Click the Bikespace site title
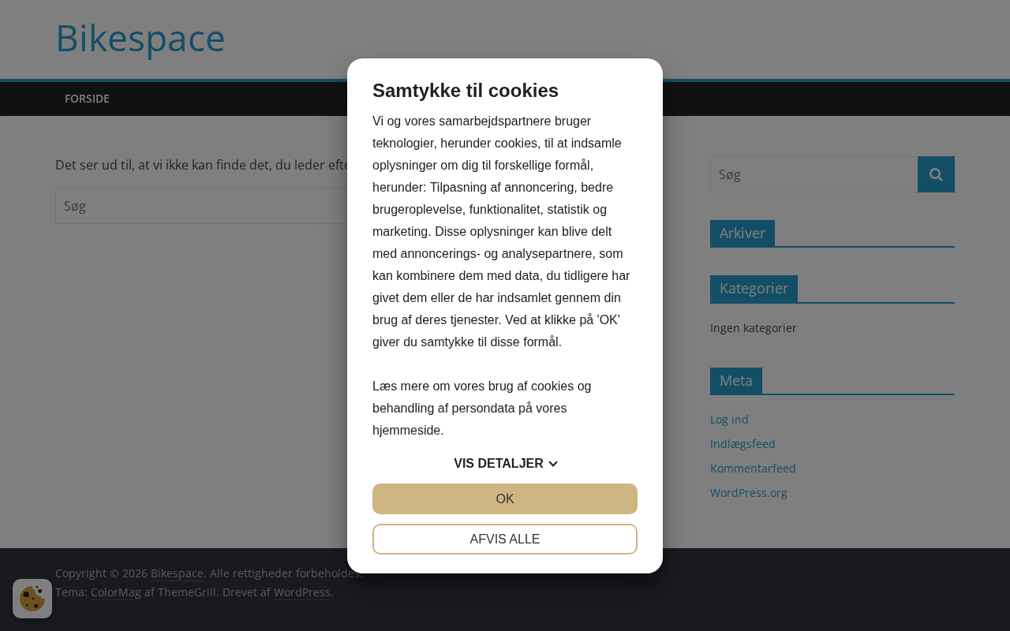 (x=140, y=38)
